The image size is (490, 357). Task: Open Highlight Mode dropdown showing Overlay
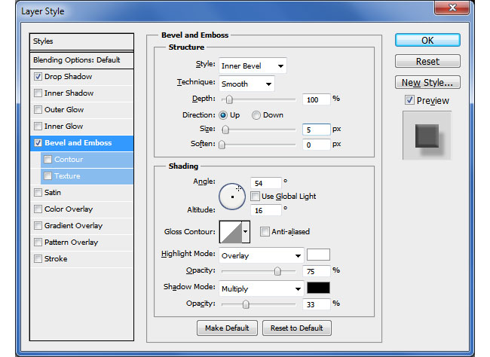[x=261, y=255]
